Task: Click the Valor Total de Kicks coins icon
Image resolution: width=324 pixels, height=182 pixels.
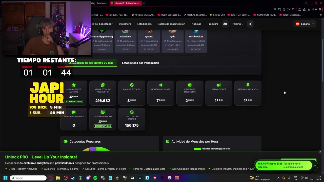Action: click(103, 85)
